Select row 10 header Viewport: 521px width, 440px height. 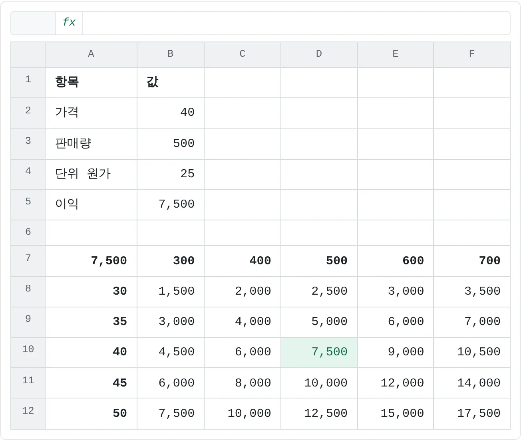click(28, 353)
